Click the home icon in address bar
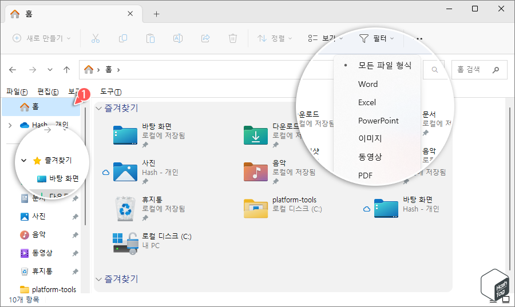This screenshot has height=307, width=515. [x=89, y=70]
